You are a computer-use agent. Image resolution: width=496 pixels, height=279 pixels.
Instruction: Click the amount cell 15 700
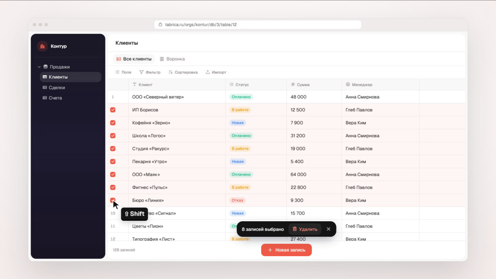click(314, 213)
